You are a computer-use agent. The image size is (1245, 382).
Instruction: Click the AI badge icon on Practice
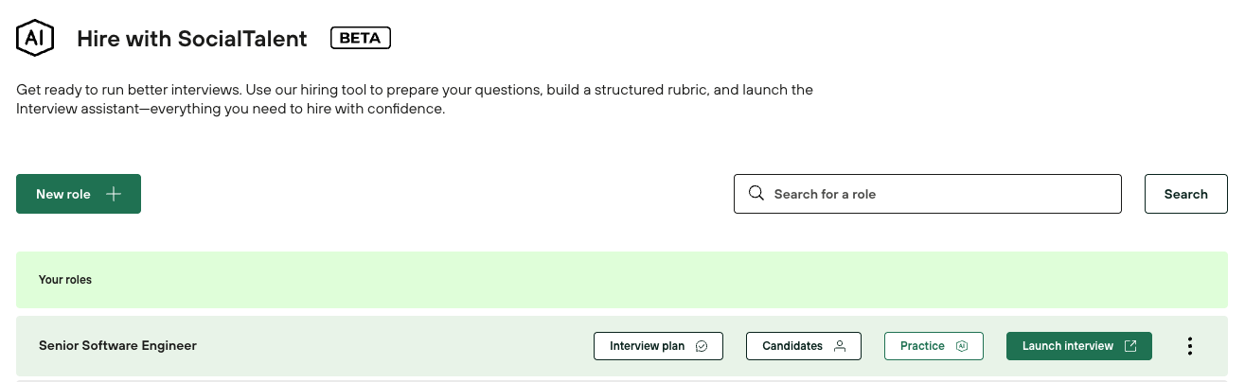(962, 346)
